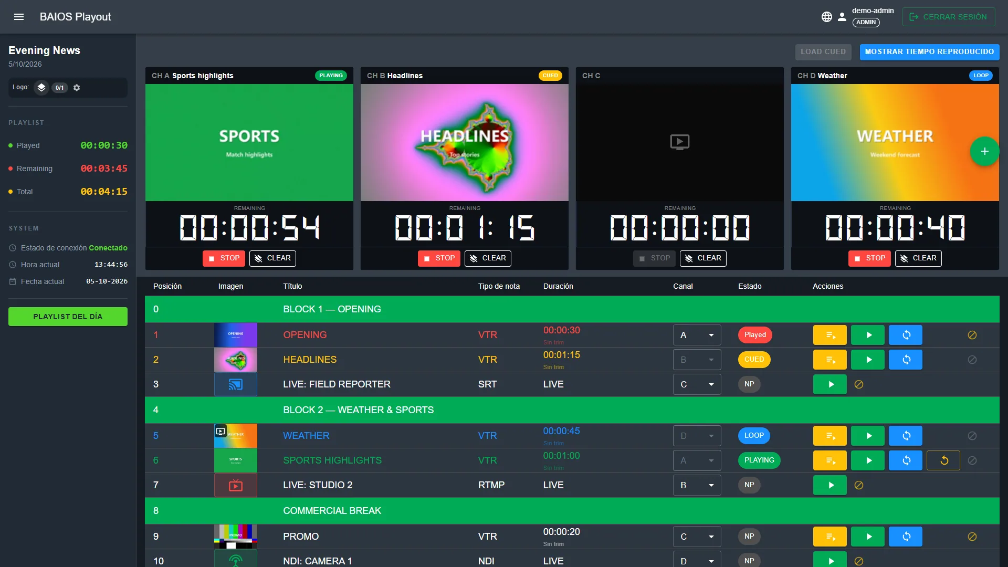This screenshot has width=1008, height=567.
Task: Open channel dropdown for OPENING row
Action: tap(697, 335)
